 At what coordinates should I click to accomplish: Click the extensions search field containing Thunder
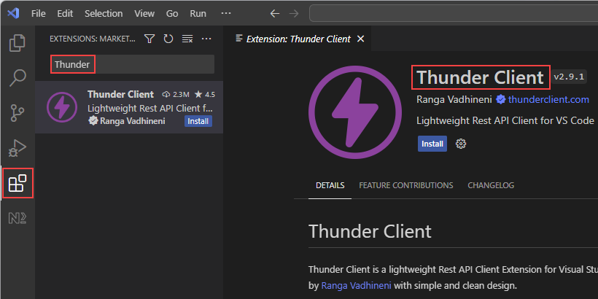tap(132, 64)
